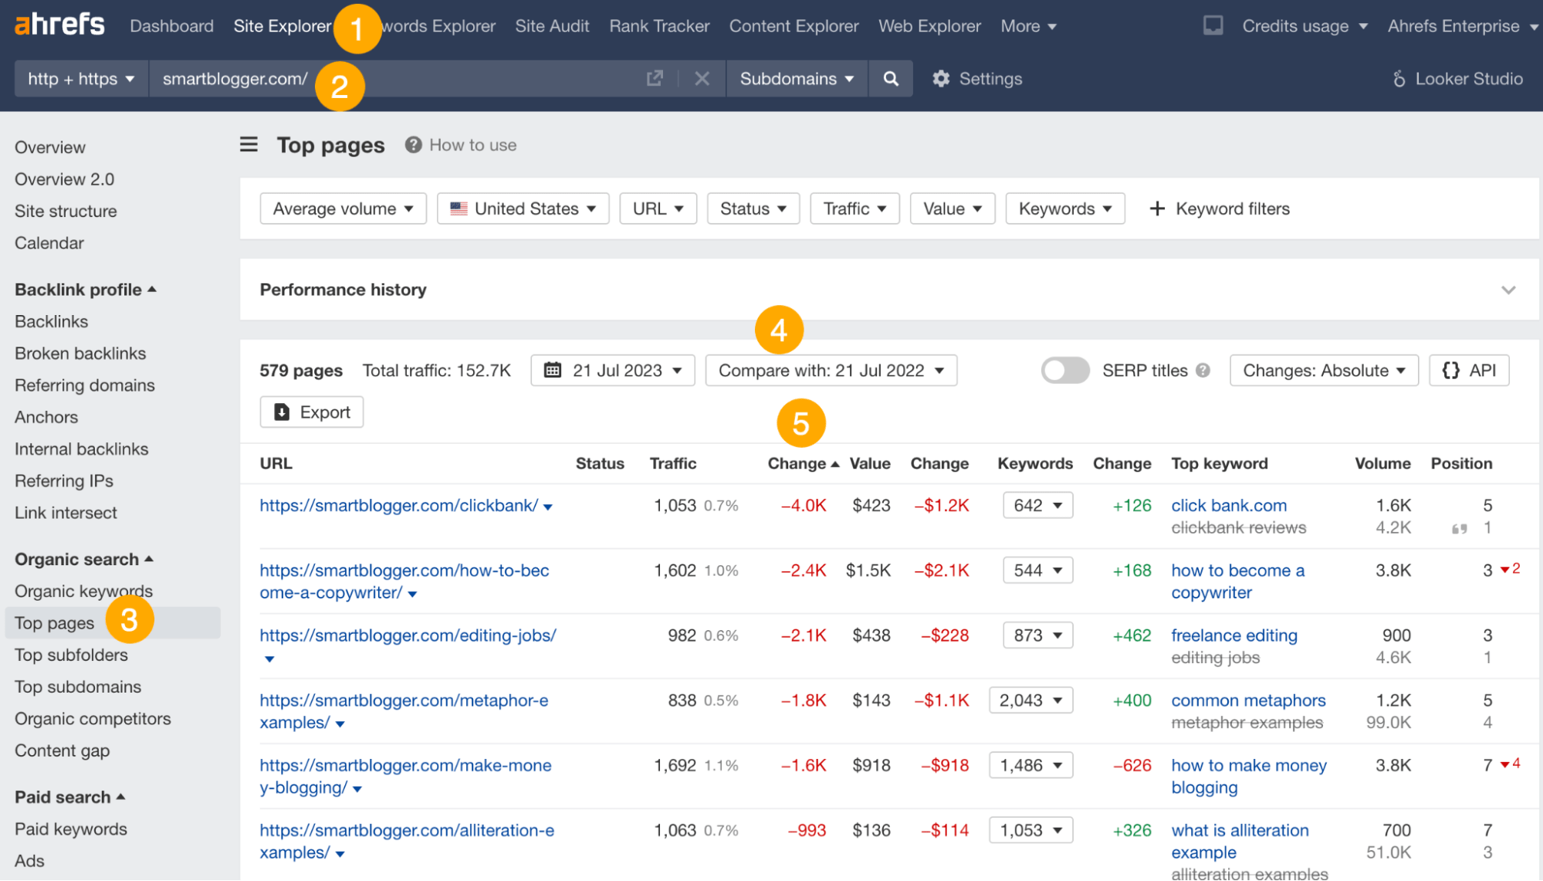The image size is (1543, 881).
Task: Add a filter using Keyword filters
Action: point(1220,208)
